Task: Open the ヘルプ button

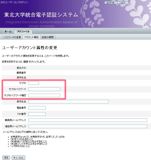Action: [122, 3]
